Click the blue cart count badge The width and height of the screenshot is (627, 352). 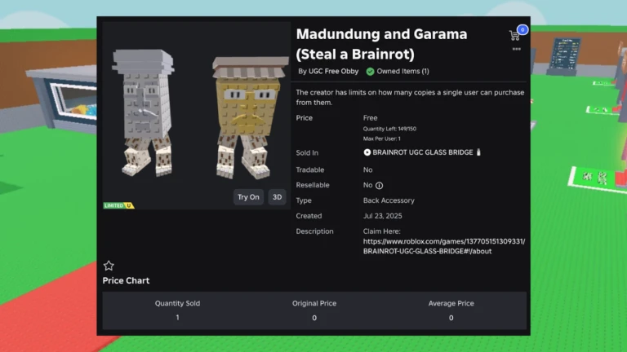(522, 30)
